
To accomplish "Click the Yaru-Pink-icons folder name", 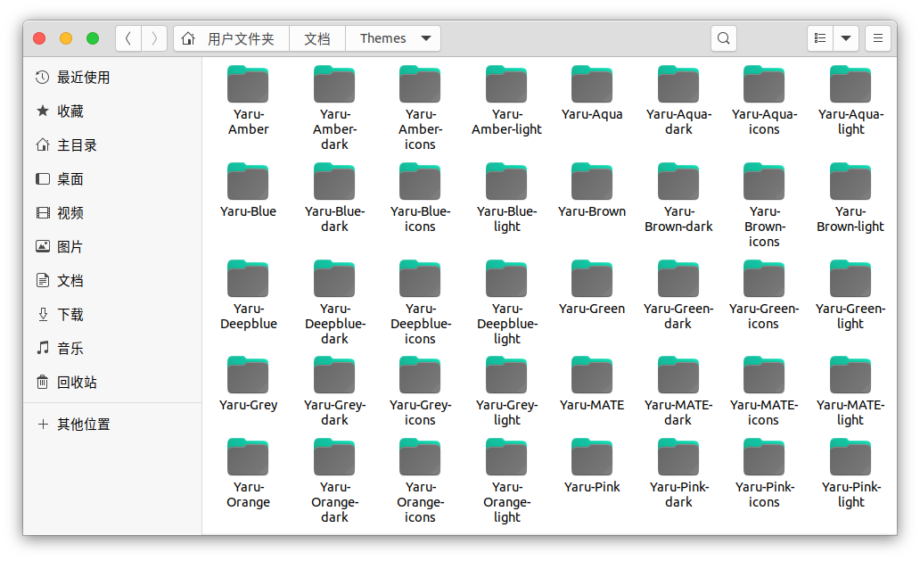I will 764,495.
